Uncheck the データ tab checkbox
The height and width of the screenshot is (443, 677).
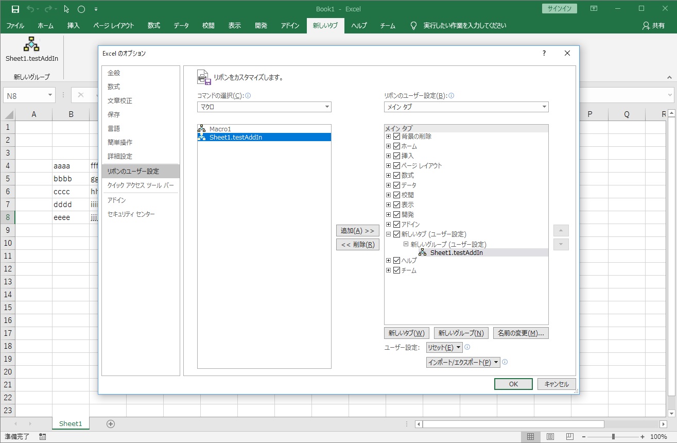[396, 185]
